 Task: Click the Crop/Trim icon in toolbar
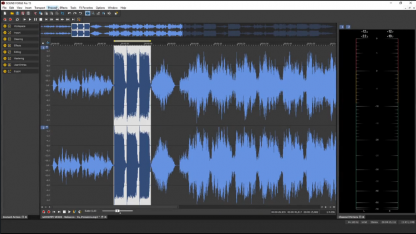63,13
